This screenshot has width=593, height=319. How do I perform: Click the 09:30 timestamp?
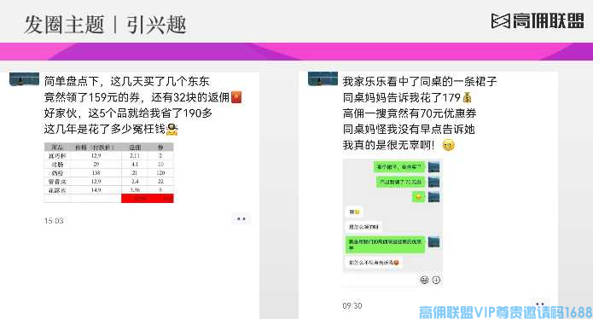coord(352,305)
